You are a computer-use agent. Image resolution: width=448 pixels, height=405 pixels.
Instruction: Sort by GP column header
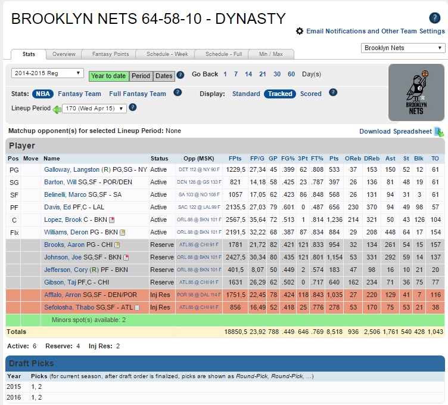tap(273, 159)
